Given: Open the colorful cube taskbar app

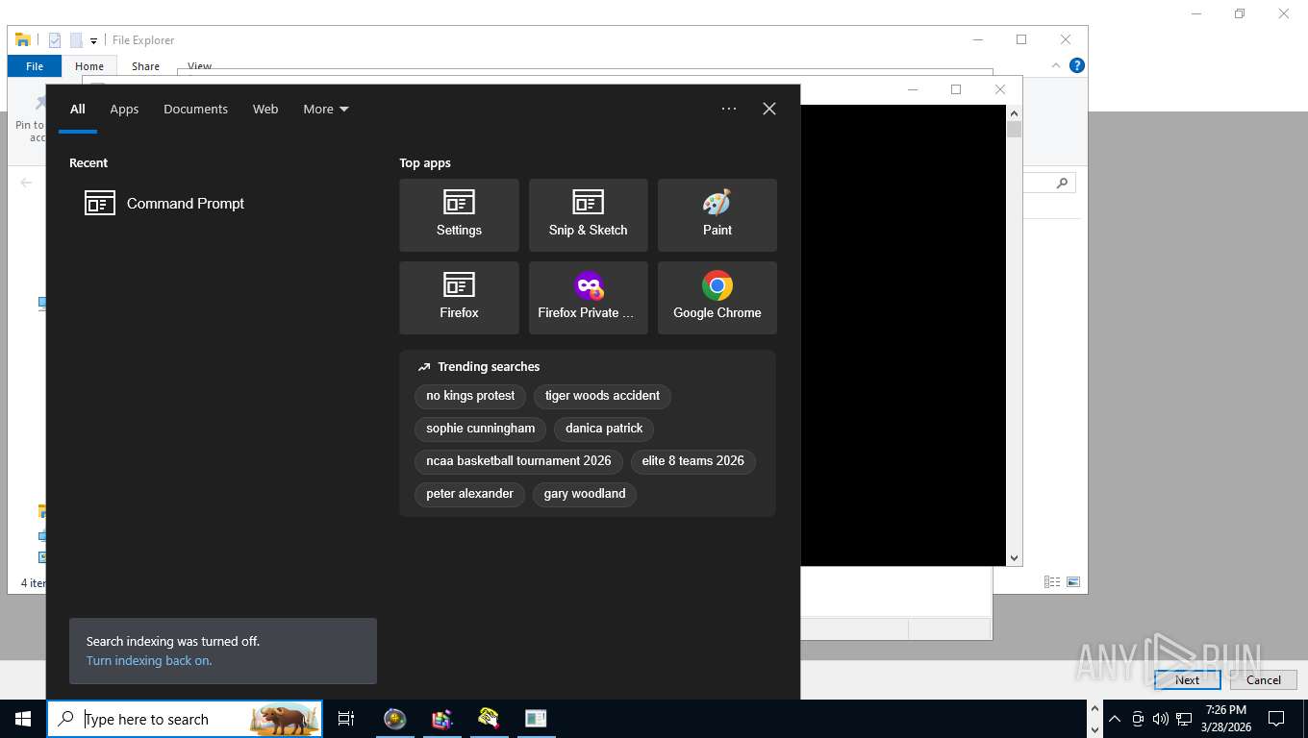Looking at the screenshot, I should point(441,719).
